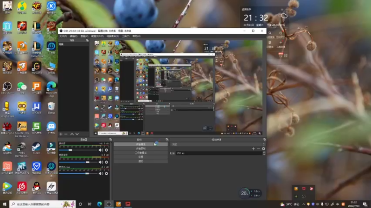This screenshot has width=371, height=208.
Task: Open the taskbar clock and date
Action: point(353,204)
